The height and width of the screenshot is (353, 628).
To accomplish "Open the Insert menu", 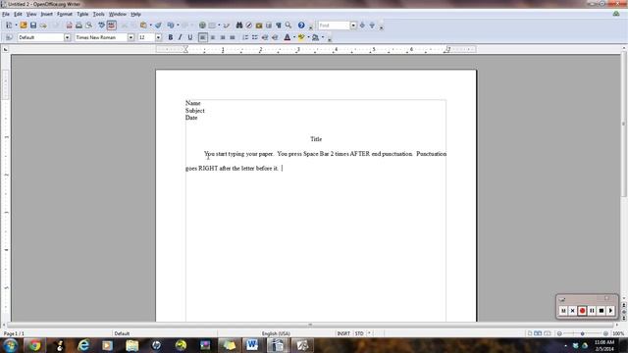I will pos(46,14).
